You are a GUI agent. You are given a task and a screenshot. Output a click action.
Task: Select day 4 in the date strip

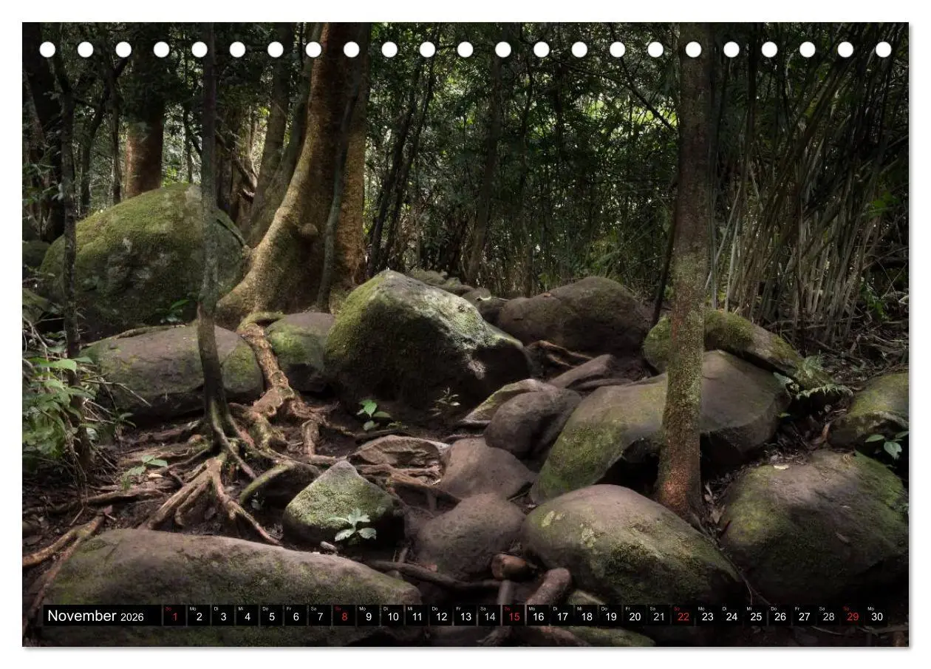point(247,616)
